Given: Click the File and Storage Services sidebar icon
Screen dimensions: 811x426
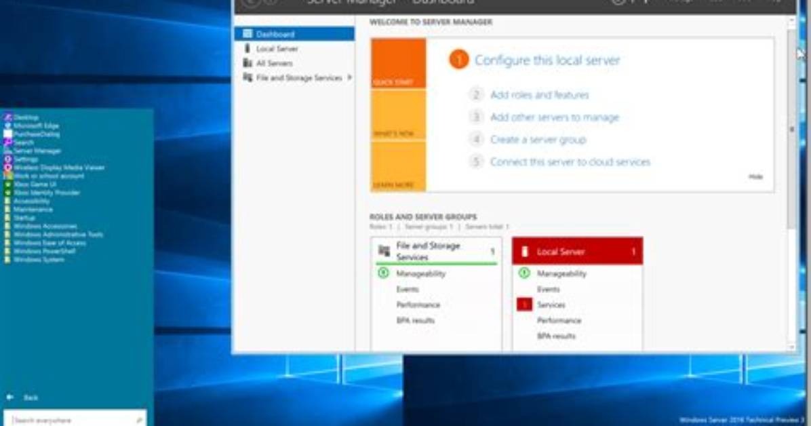Looking at the screenshot, I should (x=248, y=77).
